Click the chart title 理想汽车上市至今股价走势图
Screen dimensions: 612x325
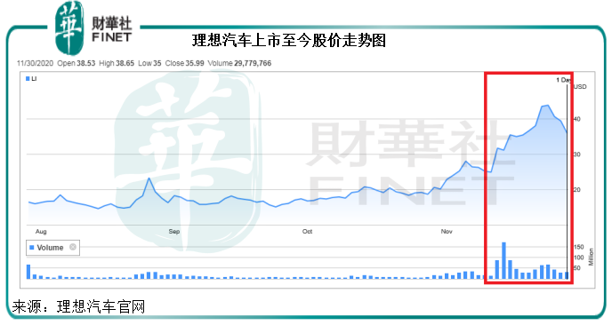[289, 41]
